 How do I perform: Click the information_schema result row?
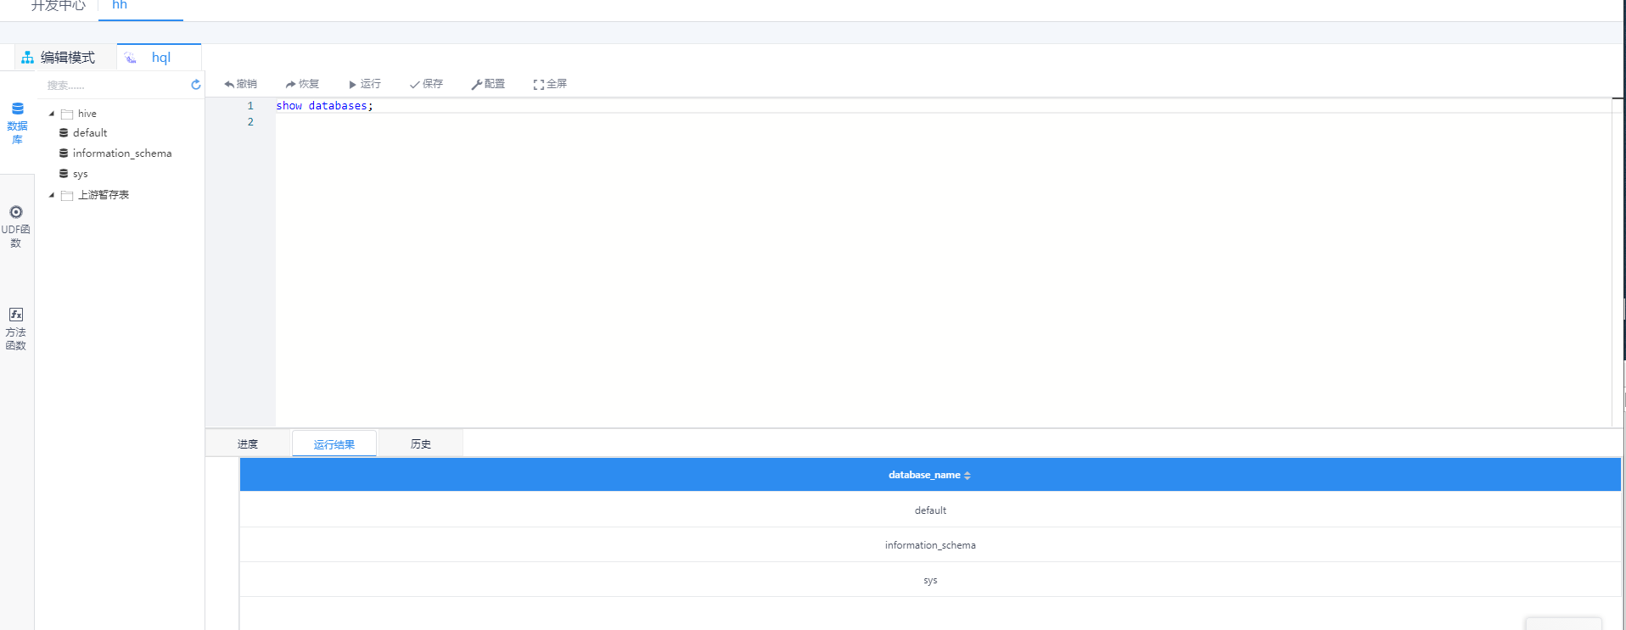pos(930,545)
